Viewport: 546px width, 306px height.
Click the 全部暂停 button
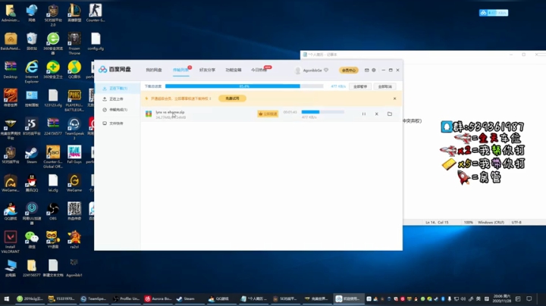[x=360, y=86]
